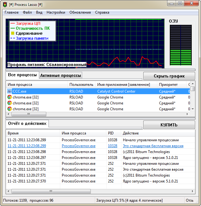Click the CCC.exe process icon
Image resolution: width=201 pixels, height=206 pixels.
coord(10,91)
